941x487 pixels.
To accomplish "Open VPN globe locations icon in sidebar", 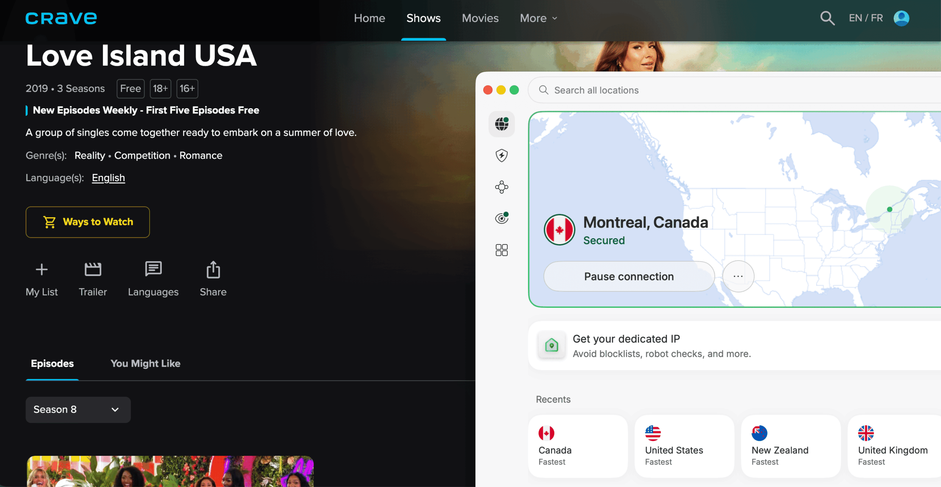I will [502, 124].
